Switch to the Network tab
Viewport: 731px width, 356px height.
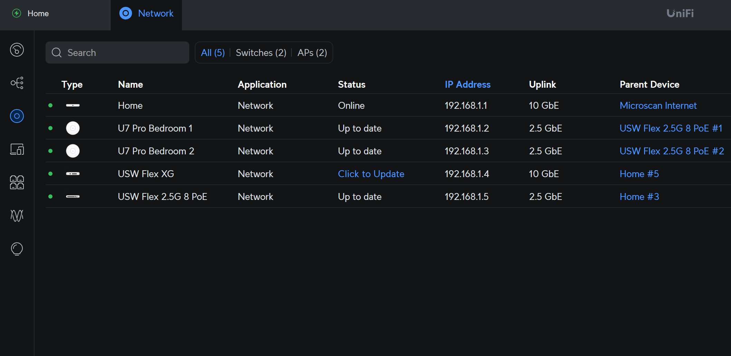[x=146, y=15]
